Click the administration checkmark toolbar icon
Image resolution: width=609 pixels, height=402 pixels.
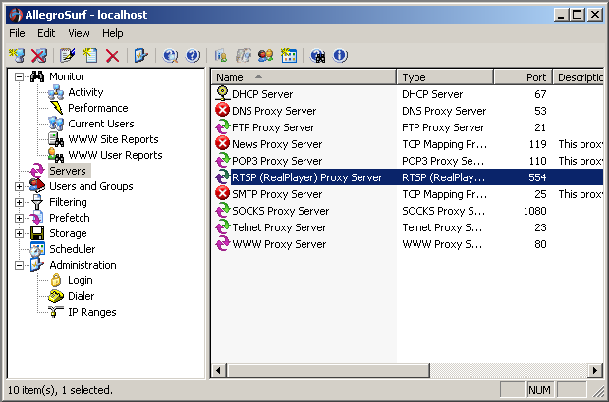click(x=141, y=56)
